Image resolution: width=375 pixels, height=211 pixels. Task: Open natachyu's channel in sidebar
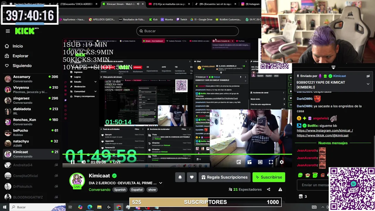[x=31, y=143]
